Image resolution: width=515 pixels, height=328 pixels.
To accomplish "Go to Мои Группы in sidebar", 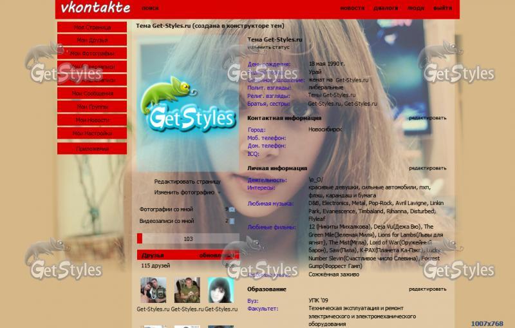I will point(92,107).
